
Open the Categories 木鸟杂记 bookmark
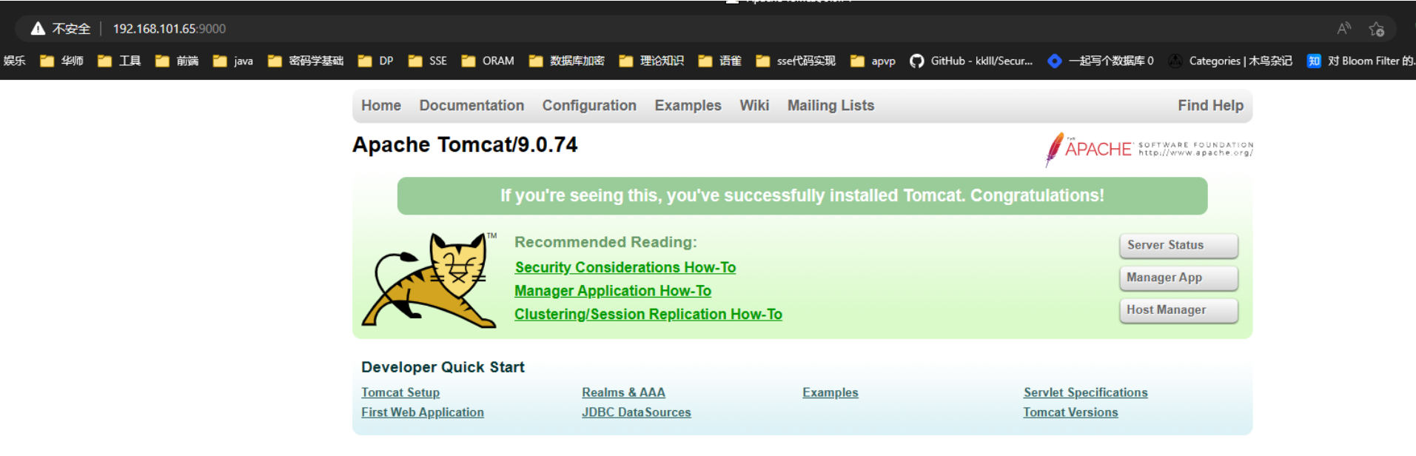point(1230,61)
